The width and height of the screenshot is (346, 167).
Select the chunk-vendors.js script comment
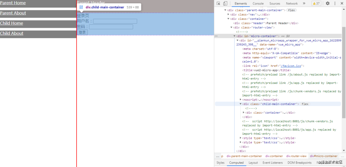(x=287, y=123)
